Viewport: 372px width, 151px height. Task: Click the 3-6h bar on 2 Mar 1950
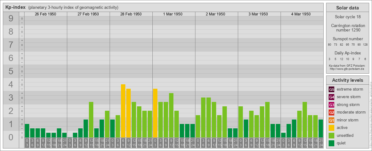tap(203, 118)
